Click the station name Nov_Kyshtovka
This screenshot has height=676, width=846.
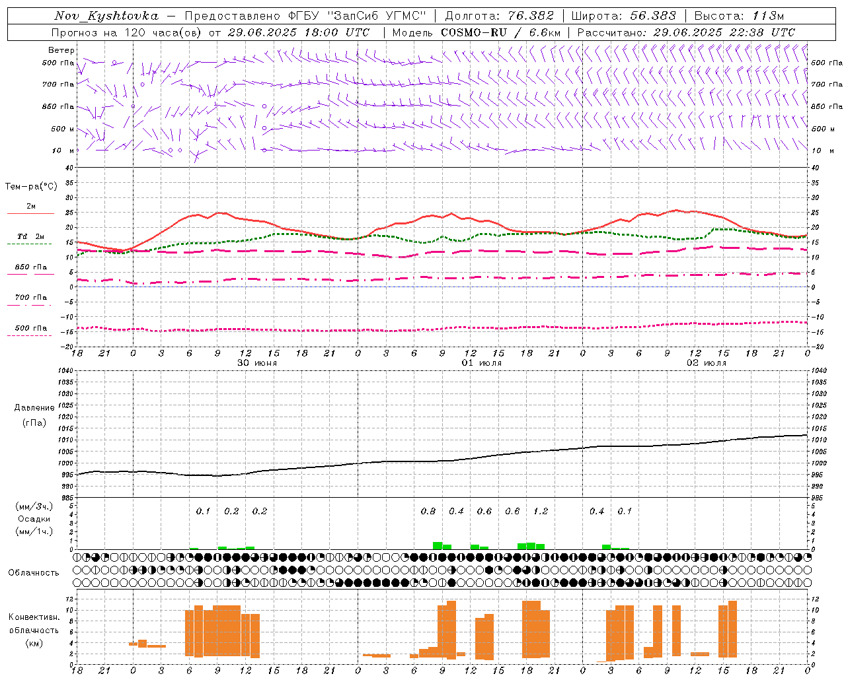click(x=106, y=16)
